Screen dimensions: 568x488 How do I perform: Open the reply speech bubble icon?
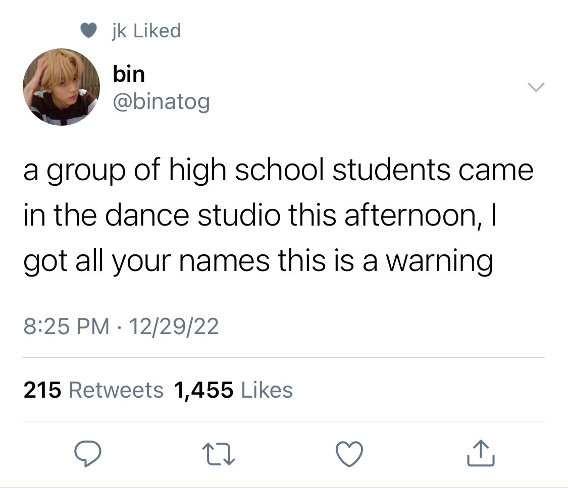88,453
